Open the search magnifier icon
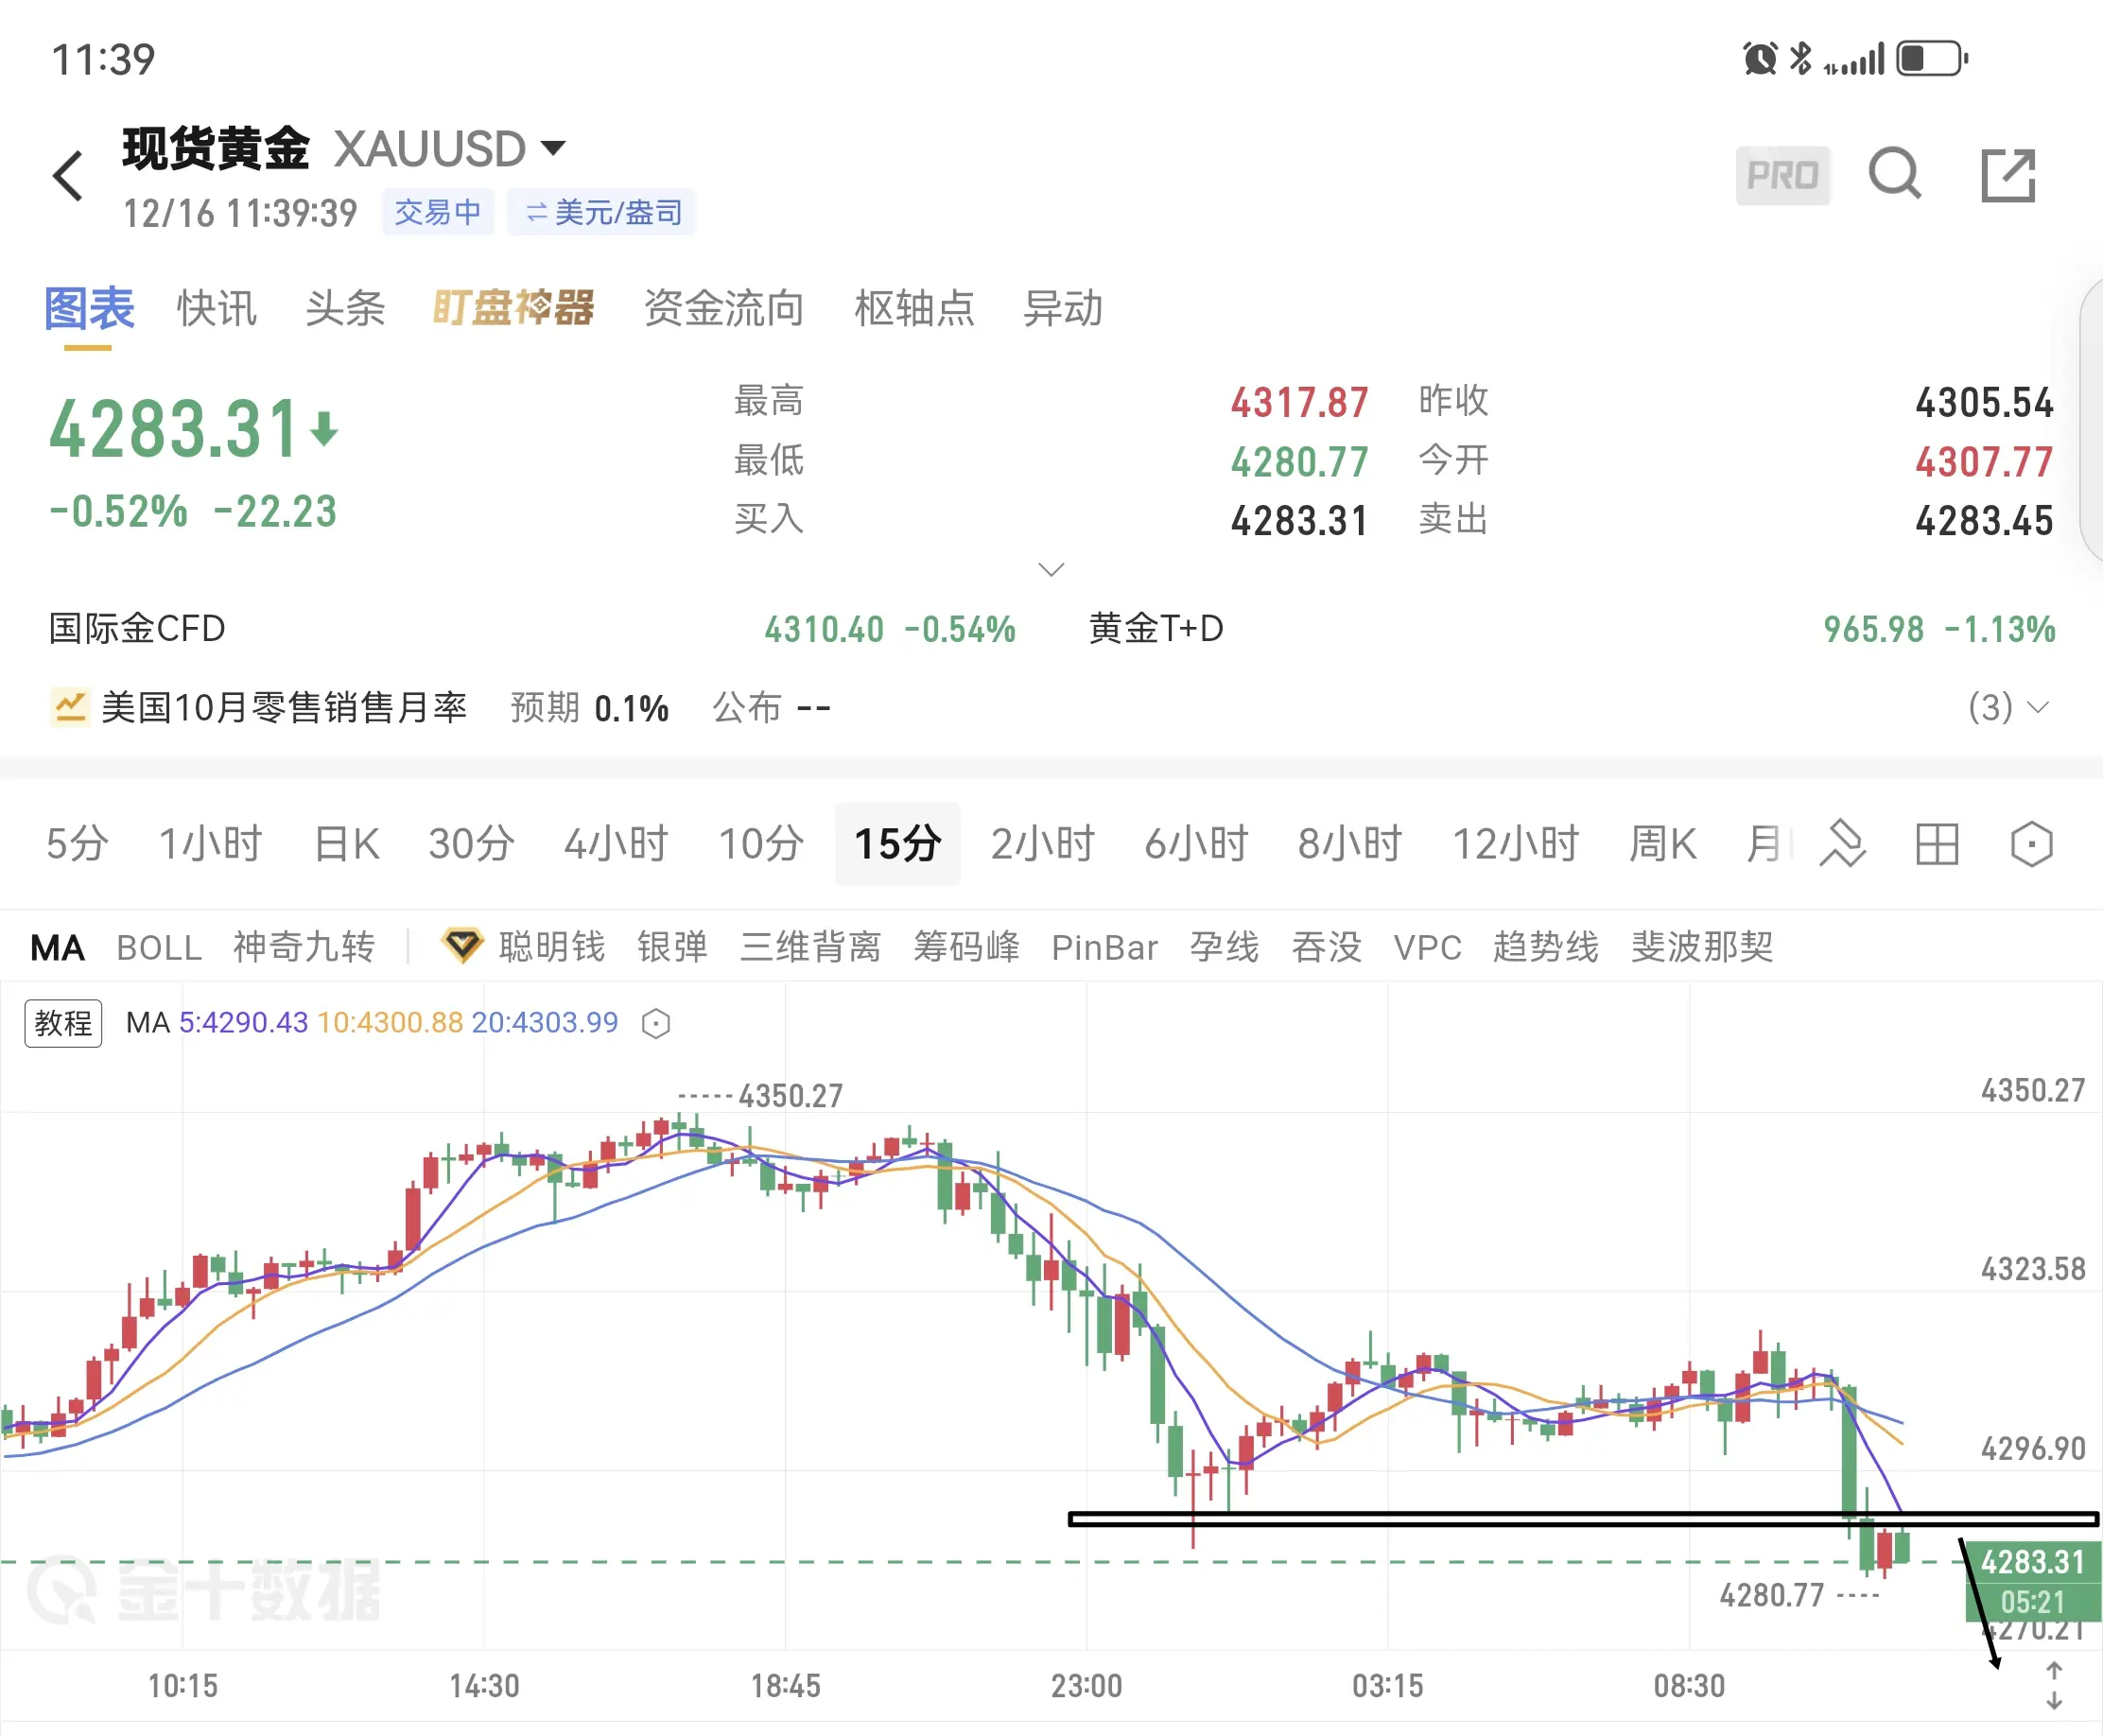 pyautogui.click(x=1894, y=175)
